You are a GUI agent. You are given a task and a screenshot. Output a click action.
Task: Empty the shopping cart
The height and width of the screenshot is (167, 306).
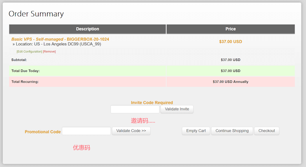[196, 131]
